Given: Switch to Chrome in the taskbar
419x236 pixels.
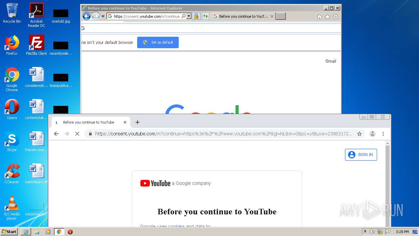Looking at the screenshot, I should click(x=59, y=232).
